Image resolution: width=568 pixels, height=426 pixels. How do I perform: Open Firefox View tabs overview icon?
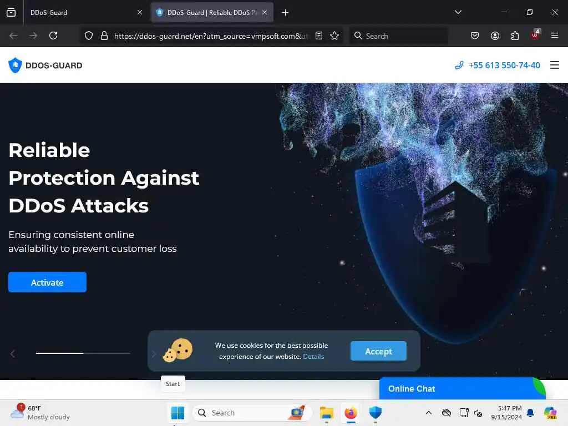(11, 12)
